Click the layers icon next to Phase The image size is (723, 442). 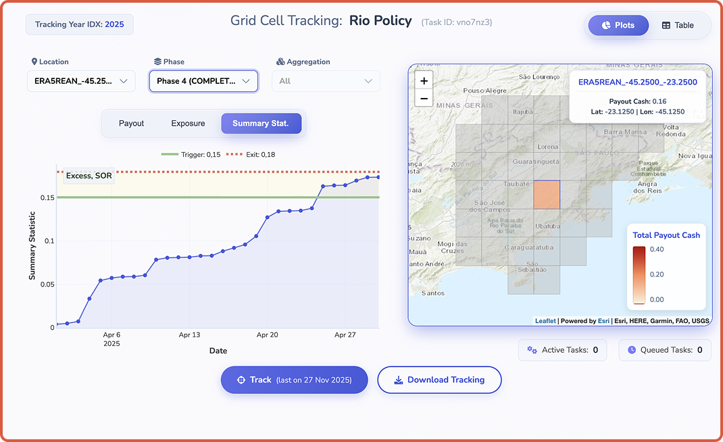(x=157, y=62)
